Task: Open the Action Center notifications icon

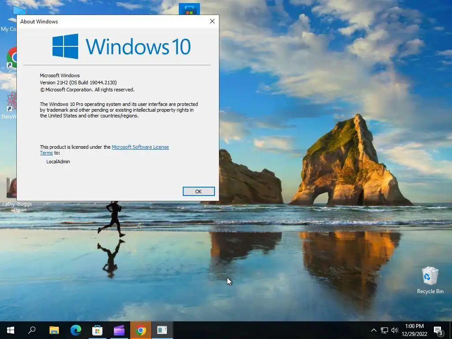Action: (x=438, y=330)
